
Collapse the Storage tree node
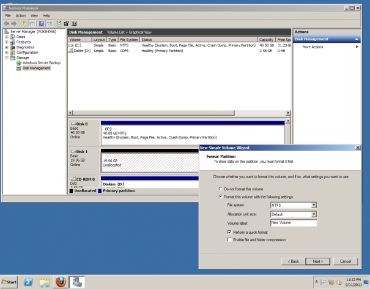[7, 58]
